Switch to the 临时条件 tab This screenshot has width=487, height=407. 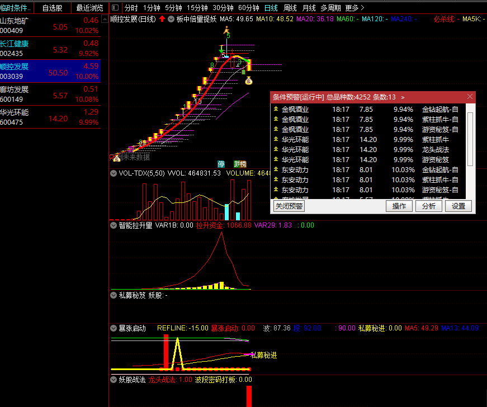pos(16,8)
